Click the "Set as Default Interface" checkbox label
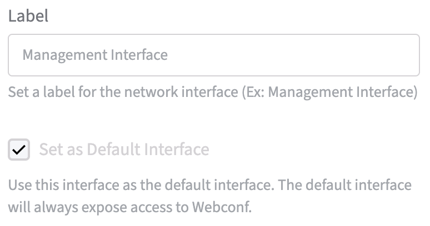Image resolution: width=430 pixels, height=226 pixels. pyautogui.click(x=124, y=150)
